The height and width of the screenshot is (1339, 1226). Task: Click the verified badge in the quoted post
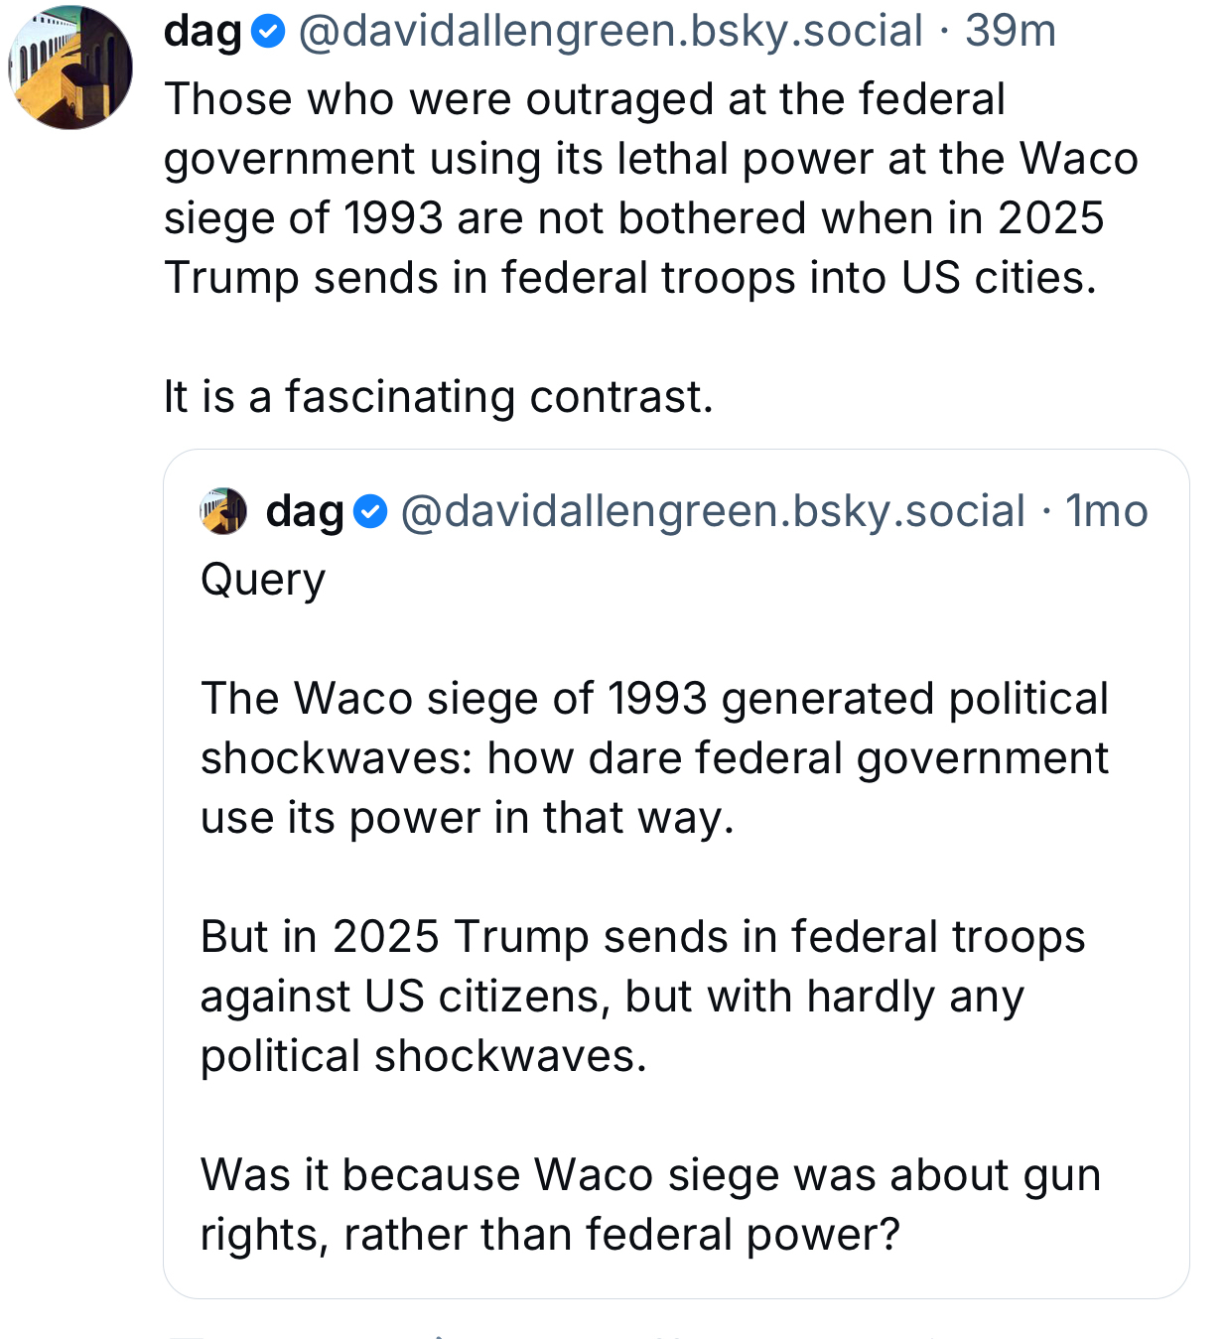coord(370,512)
